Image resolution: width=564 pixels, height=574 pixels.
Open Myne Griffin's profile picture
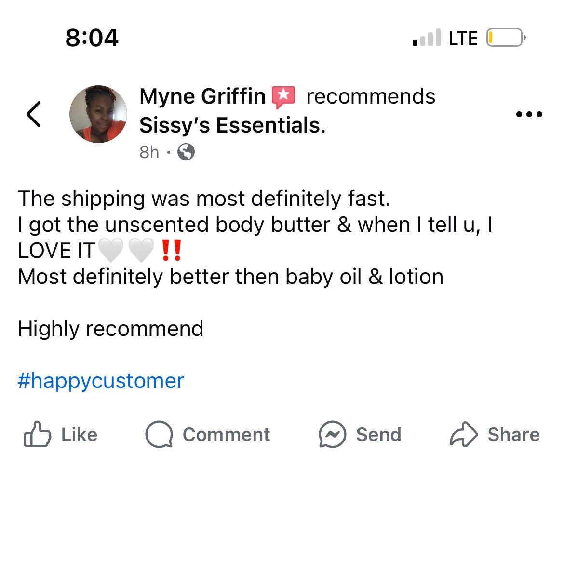pos(98,114)
